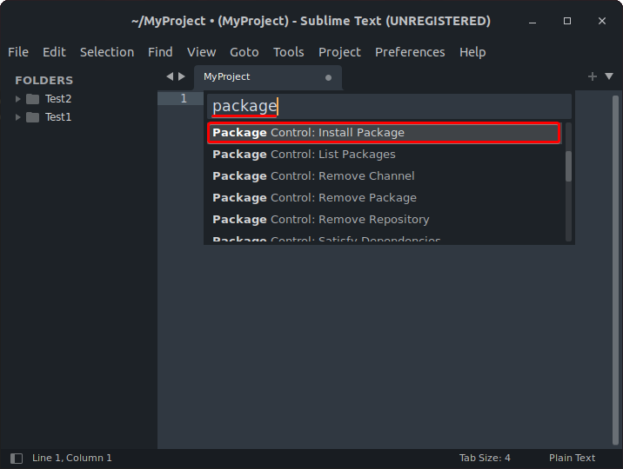This screenshot has width=623, height=469.
Task: Select the Test1 folder name
Action: click(58, 117)
